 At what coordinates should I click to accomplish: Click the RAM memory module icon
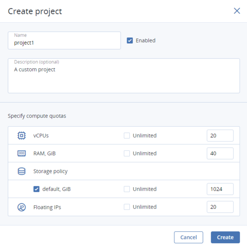click(21, 153)
